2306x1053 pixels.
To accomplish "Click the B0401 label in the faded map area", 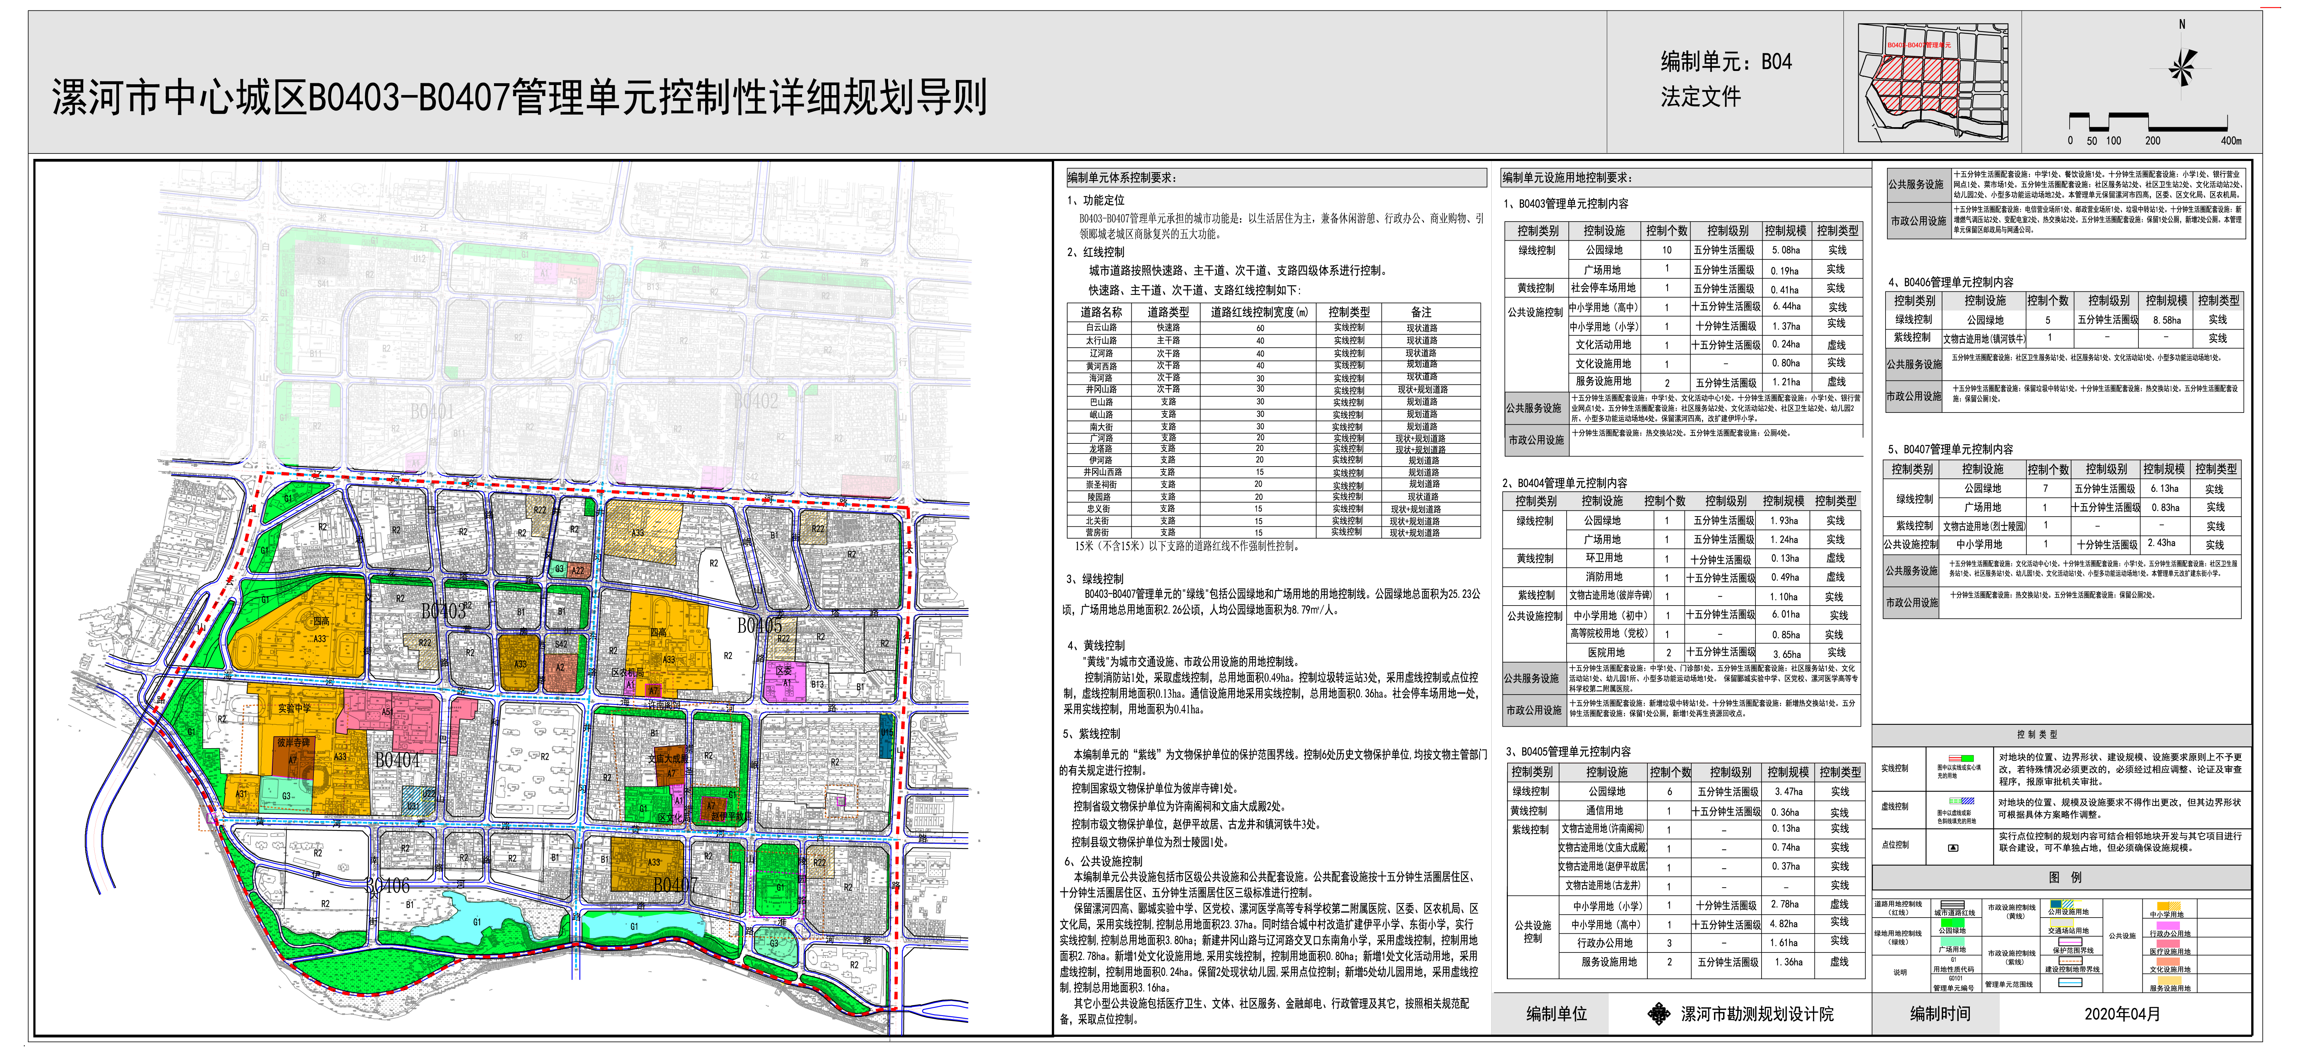I will (433, 411).
